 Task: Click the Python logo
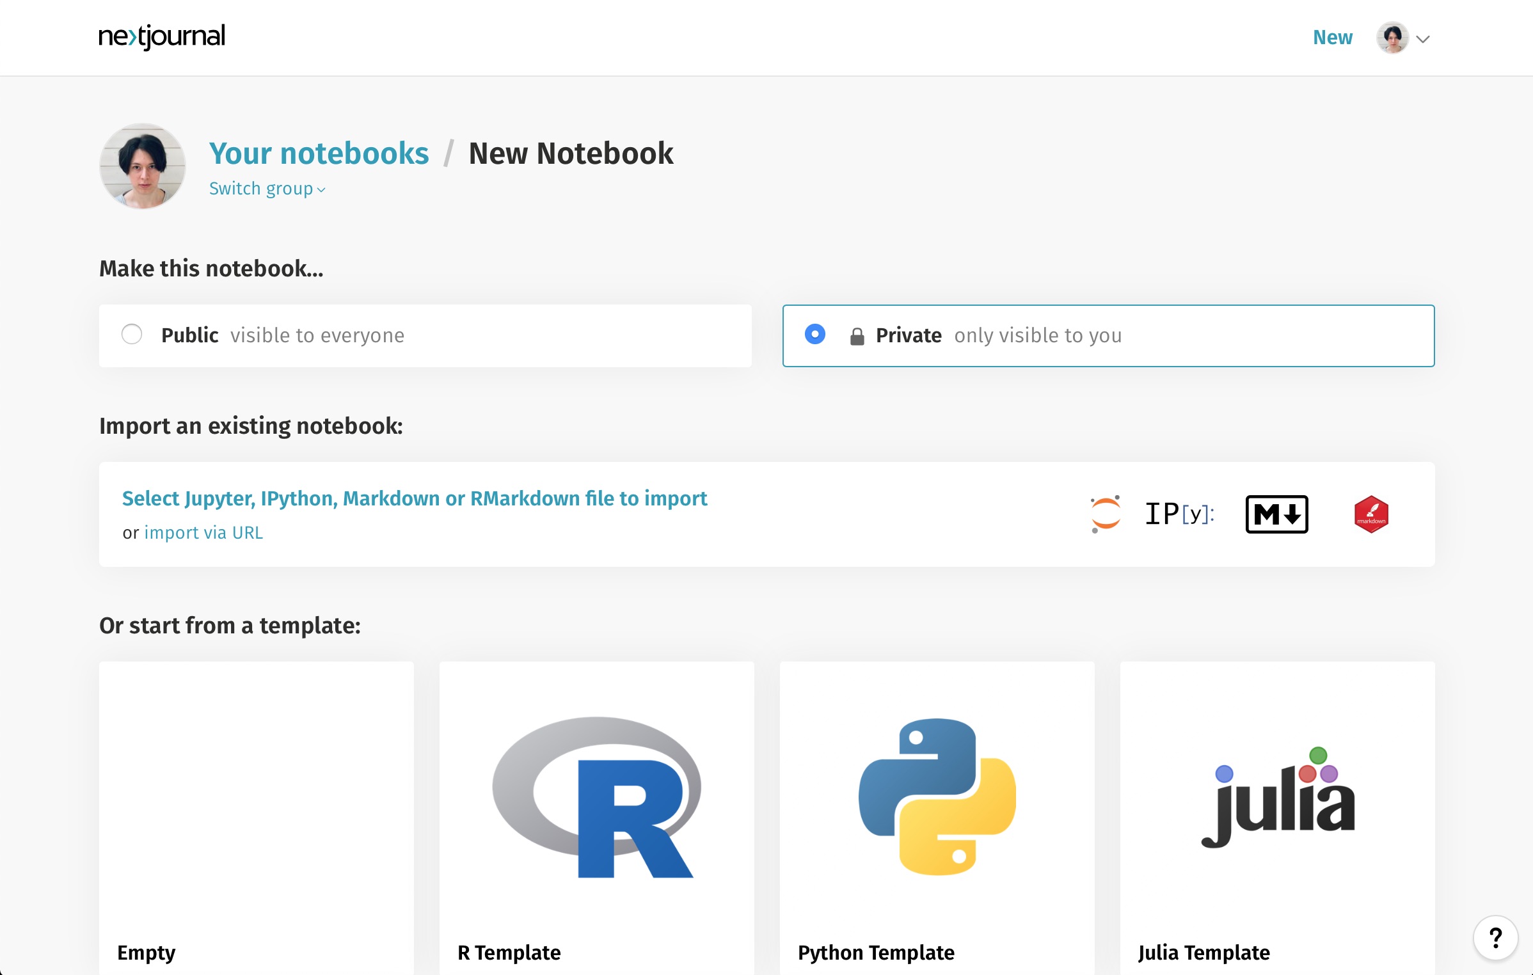point(937,797)
